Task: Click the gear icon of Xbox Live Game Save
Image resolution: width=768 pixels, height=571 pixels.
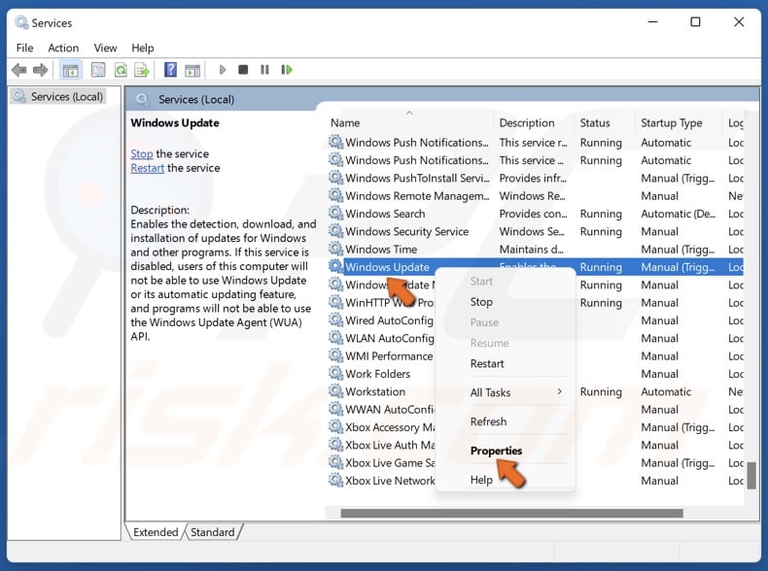Action: pyautogui.click(x=335, y=463)
